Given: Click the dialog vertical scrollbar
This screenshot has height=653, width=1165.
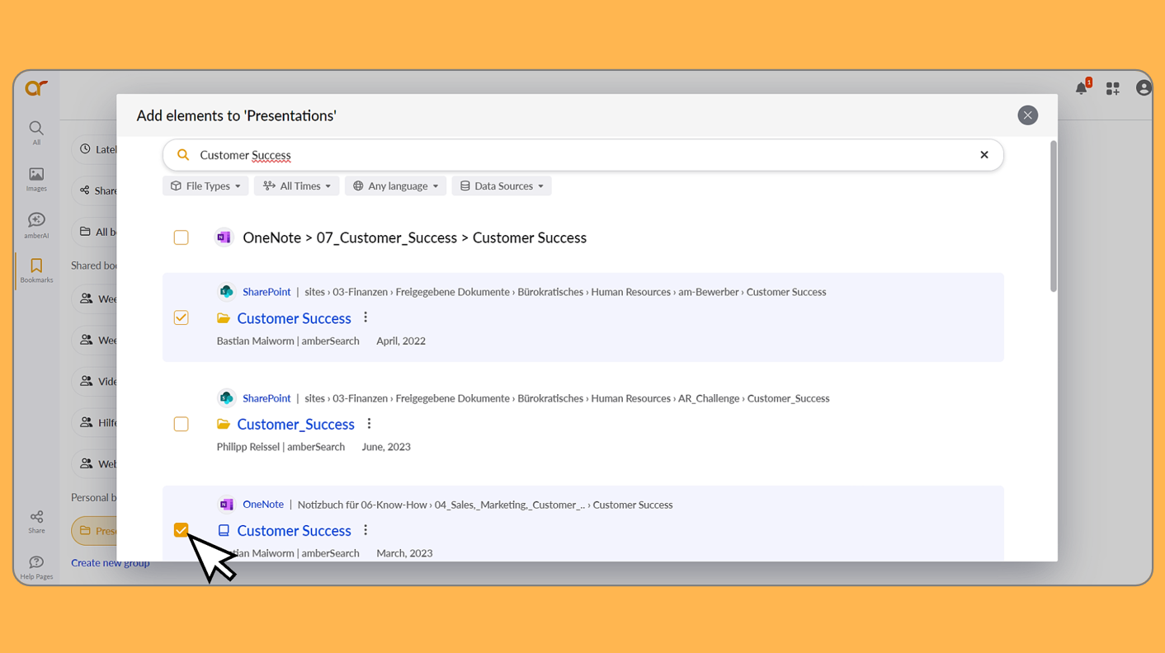Looking at the screenshot, I should click(1053, 216).
